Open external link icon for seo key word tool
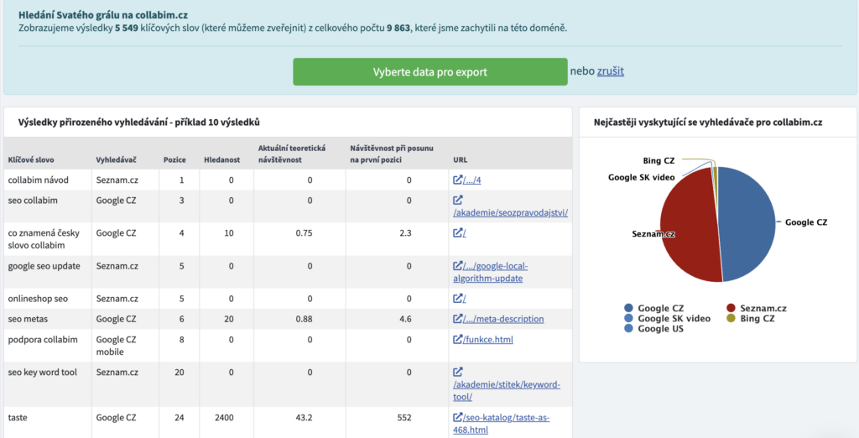 pos(457,372)
